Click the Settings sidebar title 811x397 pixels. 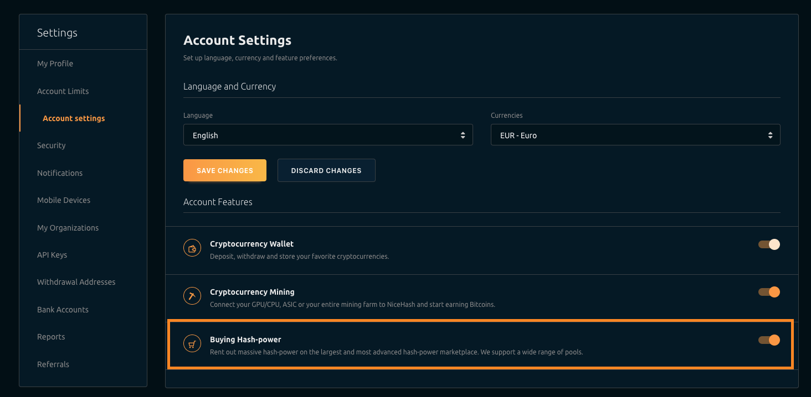coord(57,33)
